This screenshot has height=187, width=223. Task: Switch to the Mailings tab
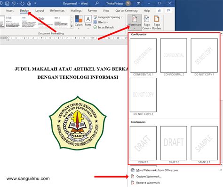click(76, 11)
